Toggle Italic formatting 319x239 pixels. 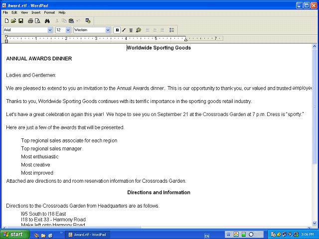(124, 30)
